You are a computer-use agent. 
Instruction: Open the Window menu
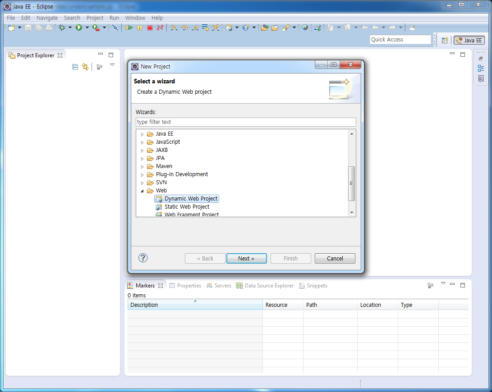click(x=135, y=18)
